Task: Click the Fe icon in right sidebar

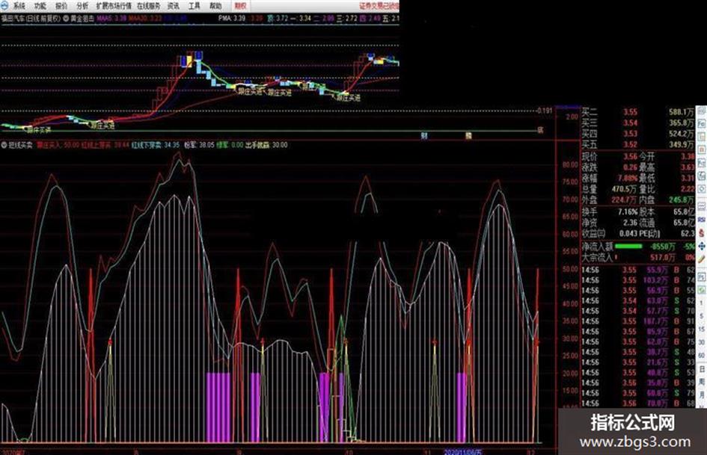Action: [x=702, y=123]
